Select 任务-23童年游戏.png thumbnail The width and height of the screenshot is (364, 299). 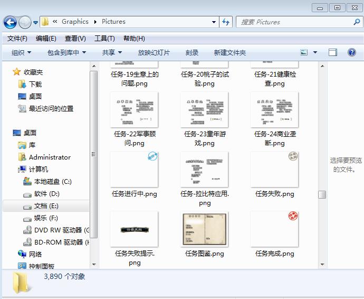tap(204, 110)
